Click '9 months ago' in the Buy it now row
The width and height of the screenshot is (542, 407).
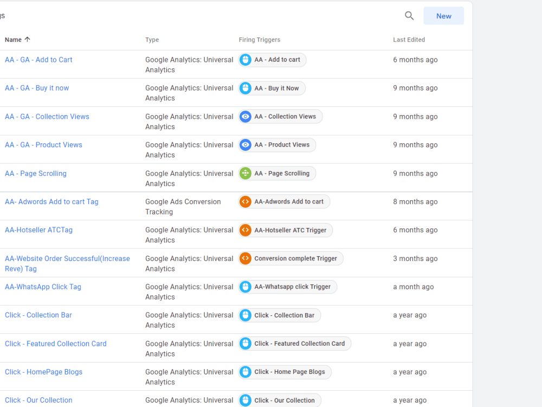click(415, 88)
